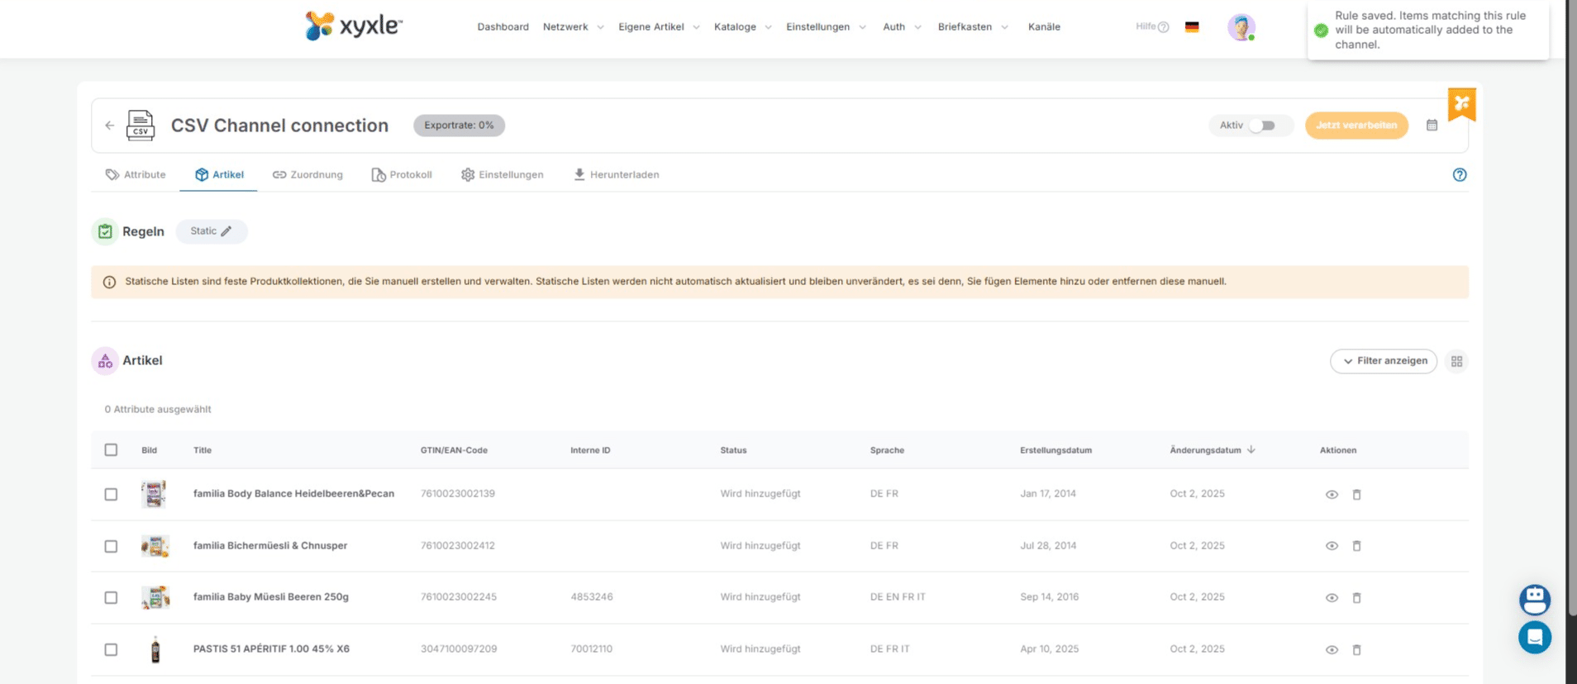This screenshot has width=1577, height=684.
Task: Toggle the Aktiv switch
Action: 1261,126
